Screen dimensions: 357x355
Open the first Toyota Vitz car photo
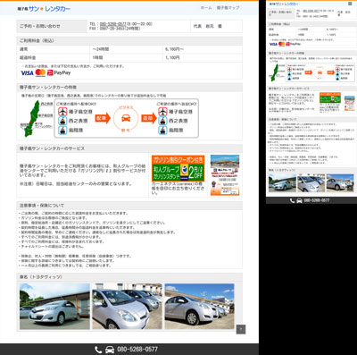click(x=54, y=307)
